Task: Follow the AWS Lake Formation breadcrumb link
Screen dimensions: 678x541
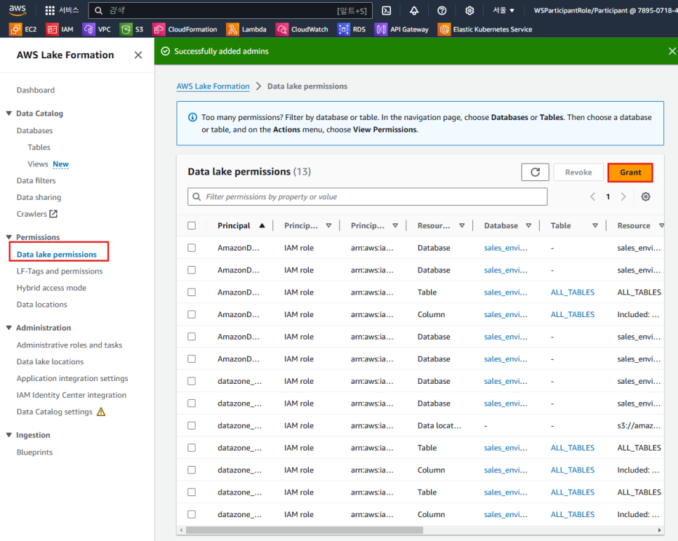Action: pyautogui.click(x=213, y=86)
